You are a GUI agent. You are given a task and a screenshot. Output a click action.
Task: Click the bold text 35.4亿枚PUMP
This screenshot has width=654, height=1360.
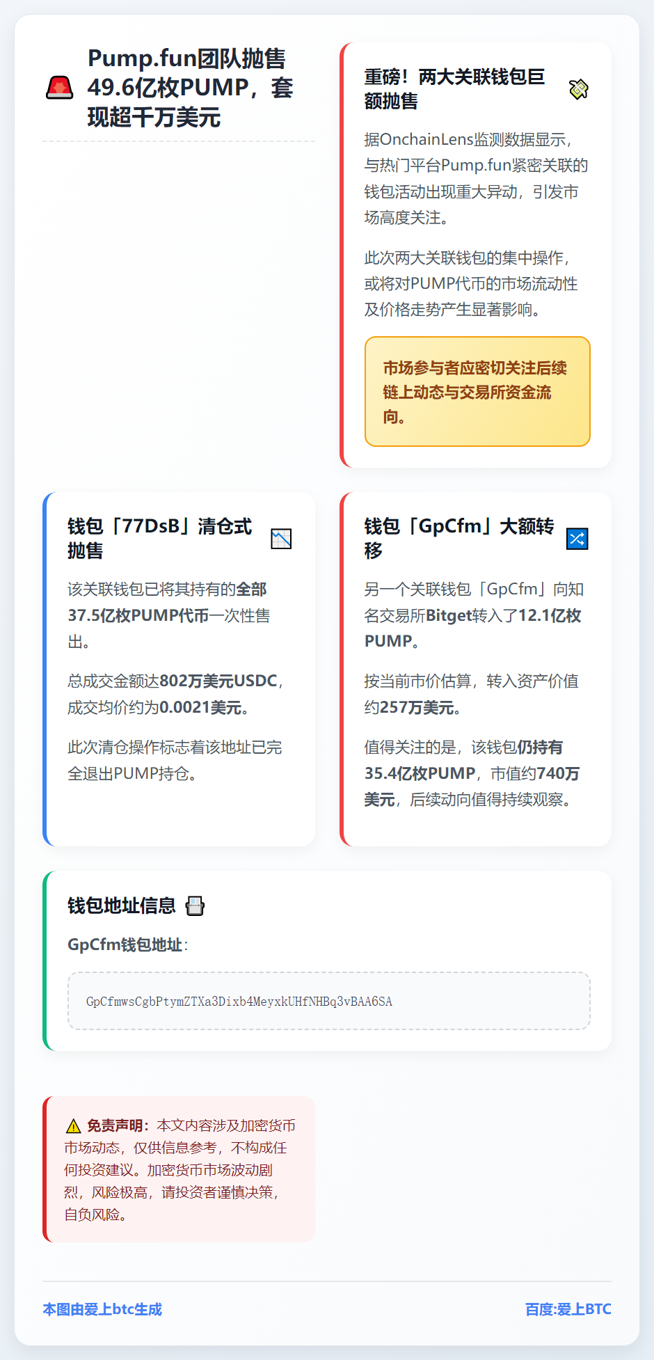pos(420,774)
